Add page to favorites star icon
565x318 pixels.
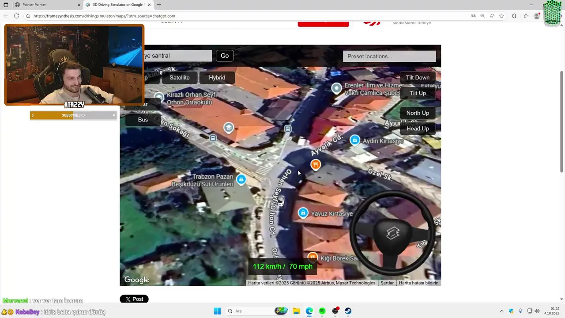click(x=501, y=16)
